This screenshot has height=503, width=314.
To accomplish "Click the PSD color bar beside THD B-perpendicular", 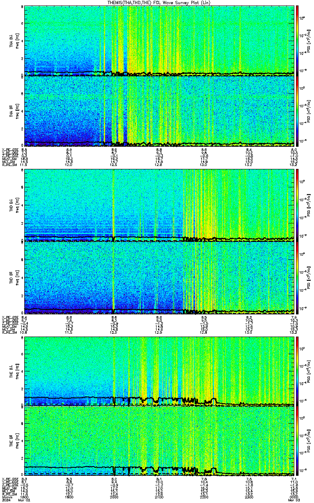I will (x=297, y=205).
